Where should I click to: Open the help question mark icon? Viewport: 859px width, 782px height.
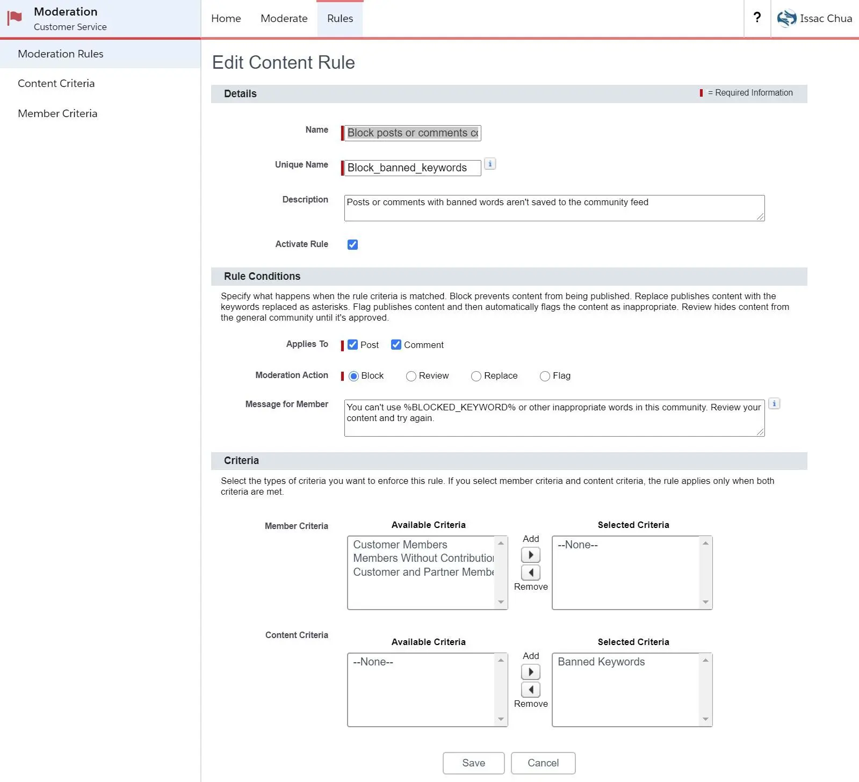pyautogui.click(x=757, y=18)
